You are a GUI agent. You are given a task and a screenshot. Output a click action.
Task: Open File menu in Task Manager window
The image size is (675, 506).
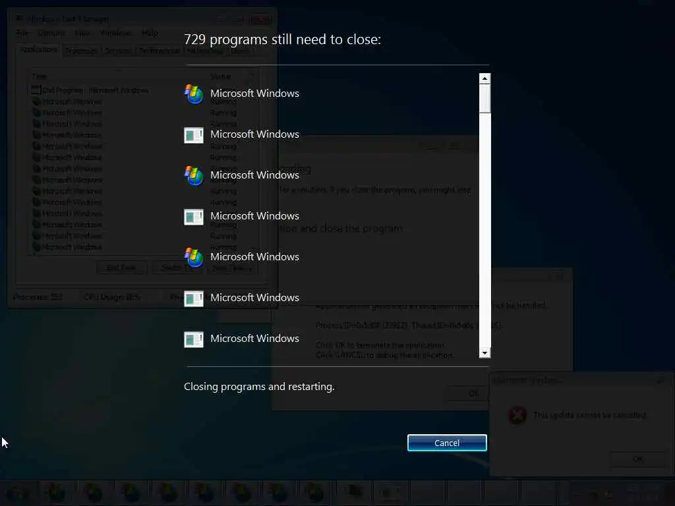point(22,33)
